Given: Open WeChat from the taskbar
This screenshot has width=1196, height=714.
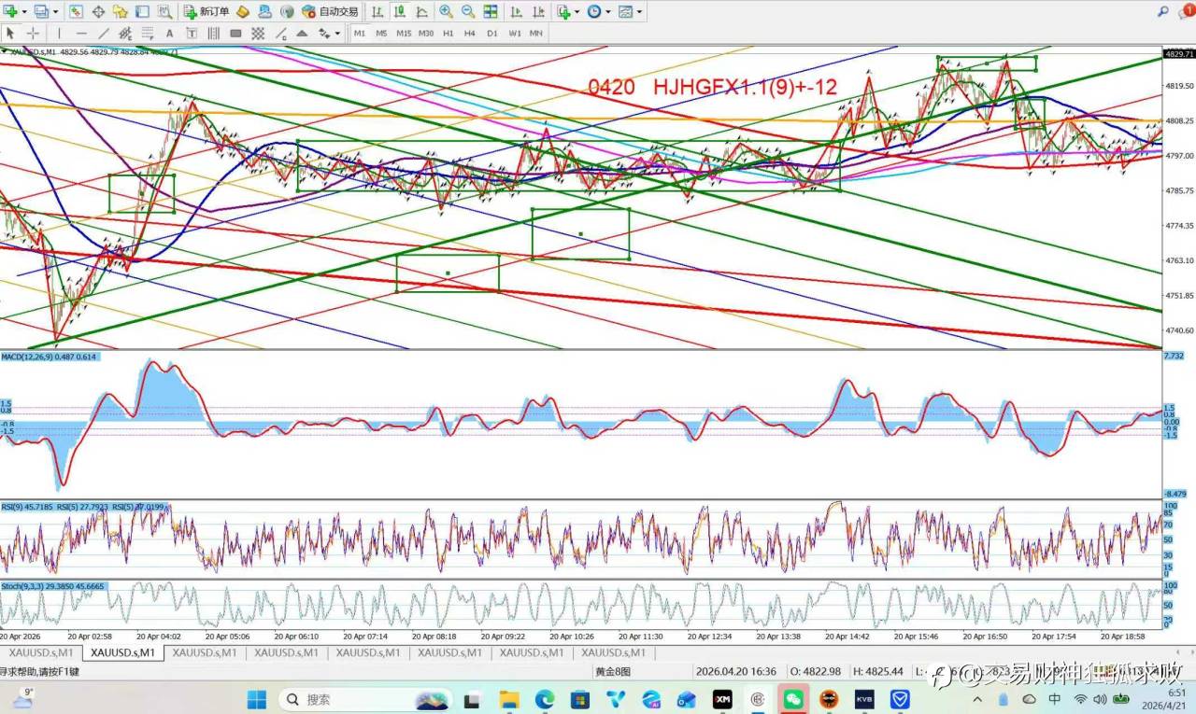Looking at the screenshot, I should pos(792,699).
